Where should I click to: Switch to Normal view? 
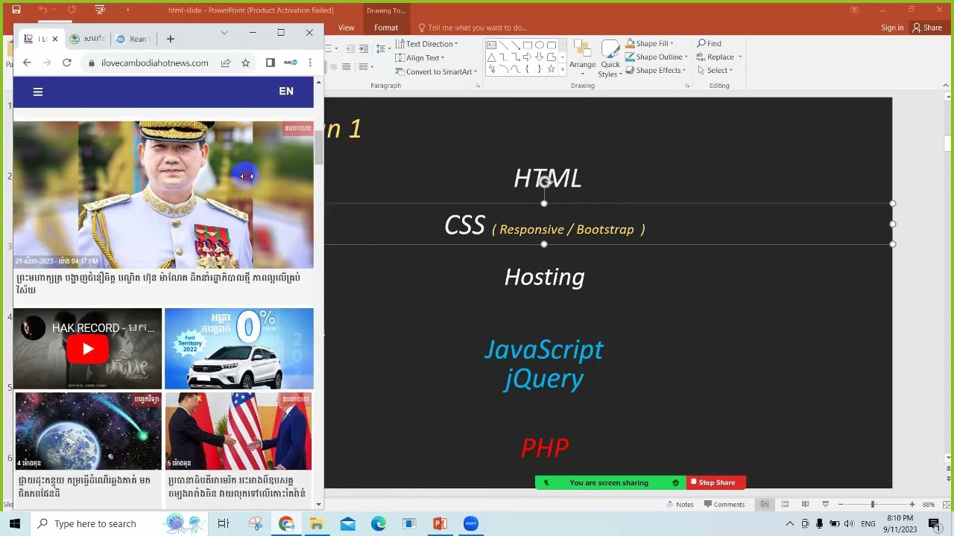click(765, 504)
